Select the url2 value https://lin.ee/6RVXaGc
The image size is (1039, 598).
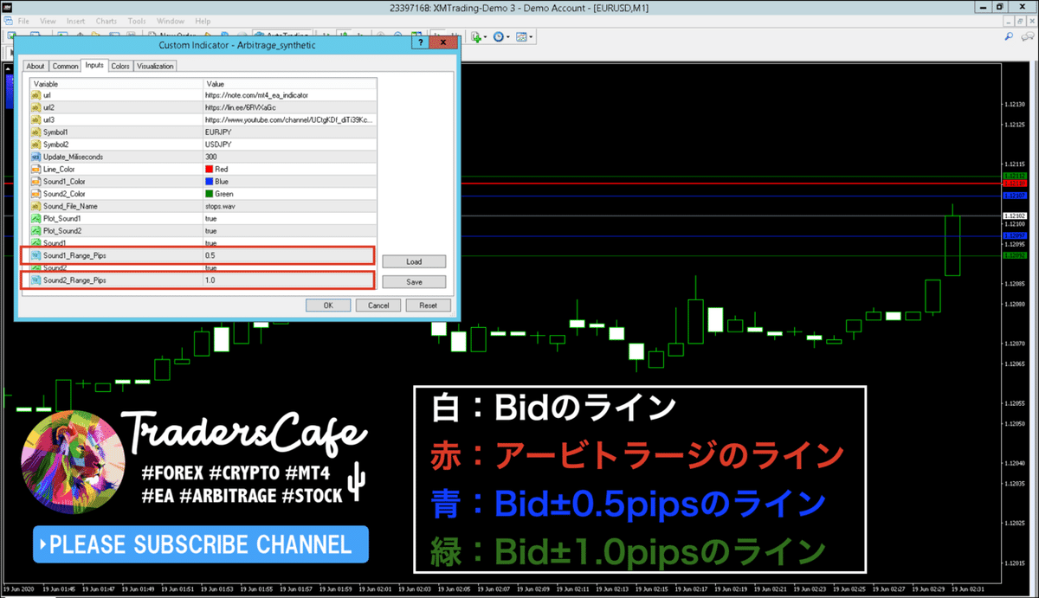click(x=241, y=107)
